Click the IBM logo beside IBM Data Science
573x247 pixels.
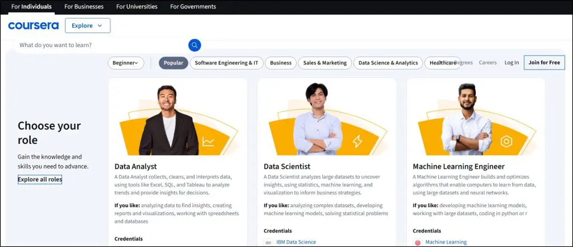click(x=269, y=243)
